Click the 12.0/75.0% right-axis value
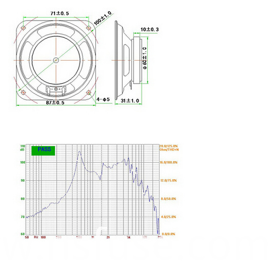 tap(168, 180)
